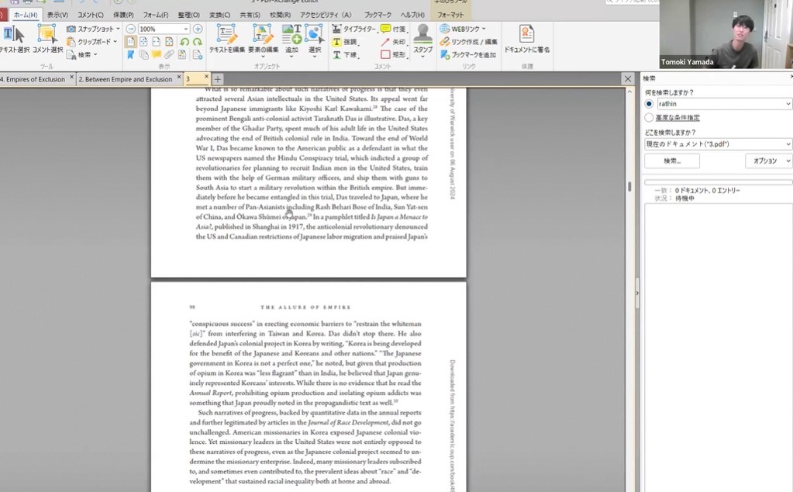793x492 pixels.
Task: Open the ブックマーク ribbon tab
Action: (378, 15)
